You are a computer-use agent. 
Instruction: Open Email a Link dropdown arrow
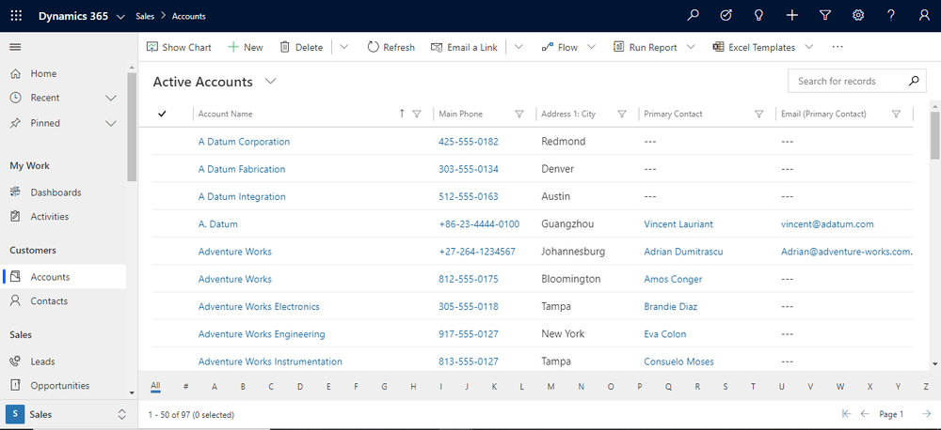(x=518, y=47)
